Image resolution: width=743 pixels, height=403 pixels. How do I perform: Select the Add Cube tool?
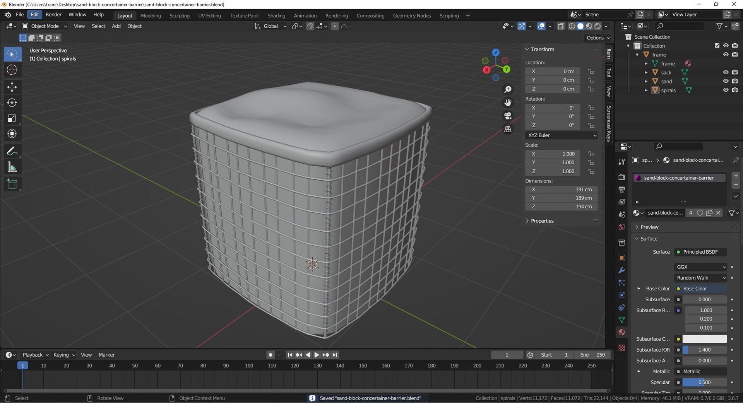[x=12, y=184]
